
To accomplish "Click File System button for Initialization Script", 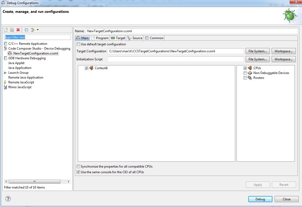I will 257,59.
